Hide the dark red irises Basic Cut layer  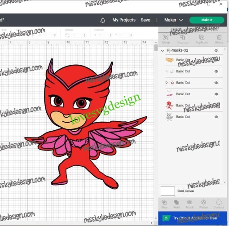coord(216,83)
